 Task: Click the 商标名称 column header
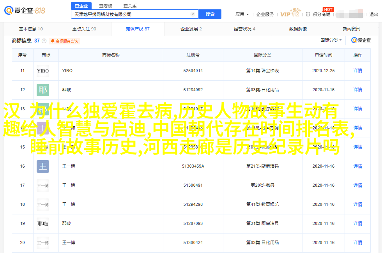point(111,55)
